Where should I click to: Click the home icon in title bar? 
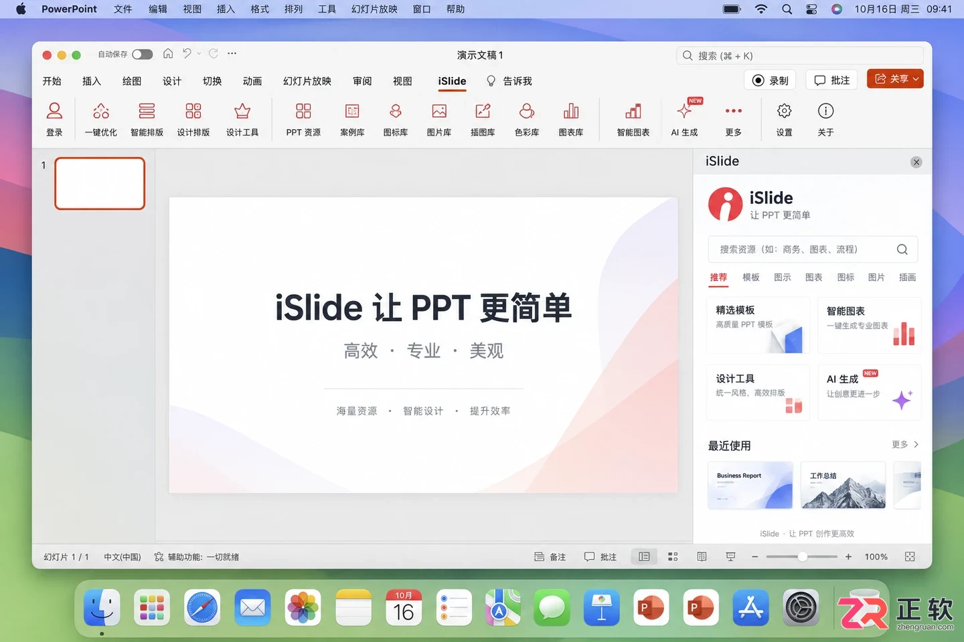pyautogui.click(x=168, y=53)
